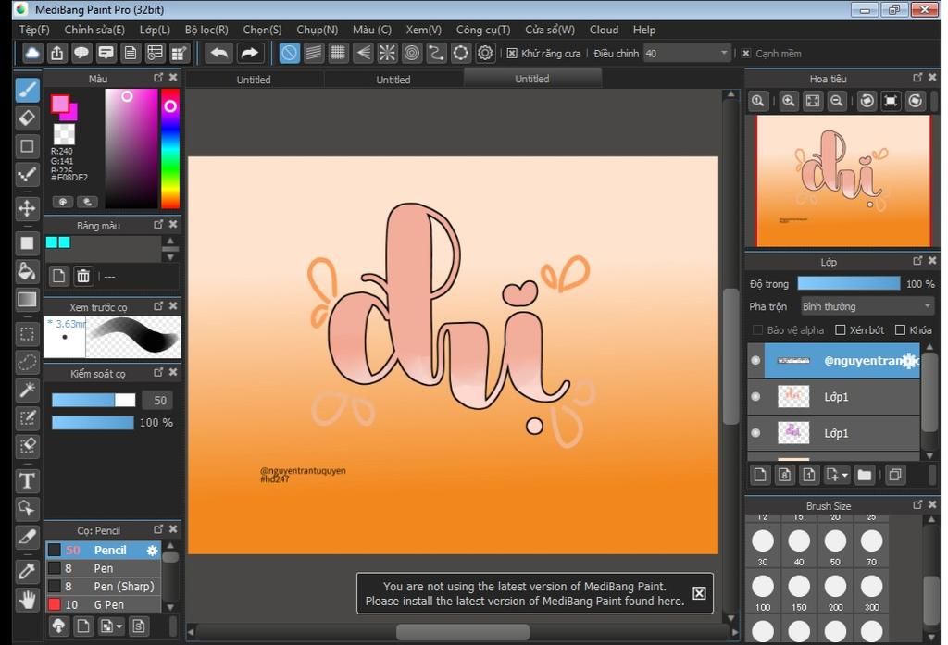
Task: Expand the add layer dropdown arrow
Action: pyautogui.click(x=844, y=476)
